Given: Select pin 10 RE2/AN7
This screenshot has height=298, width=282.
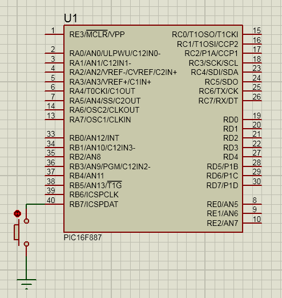Looking at the screenshot, I should coord(252,223).
